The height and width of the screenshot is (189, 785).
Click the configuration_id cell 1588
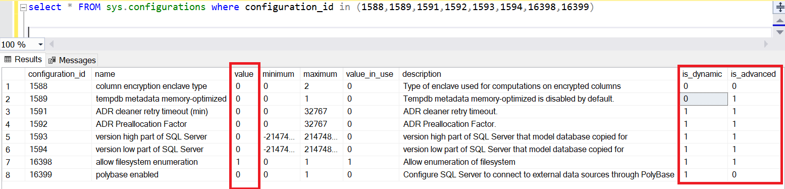click(58, 86)
